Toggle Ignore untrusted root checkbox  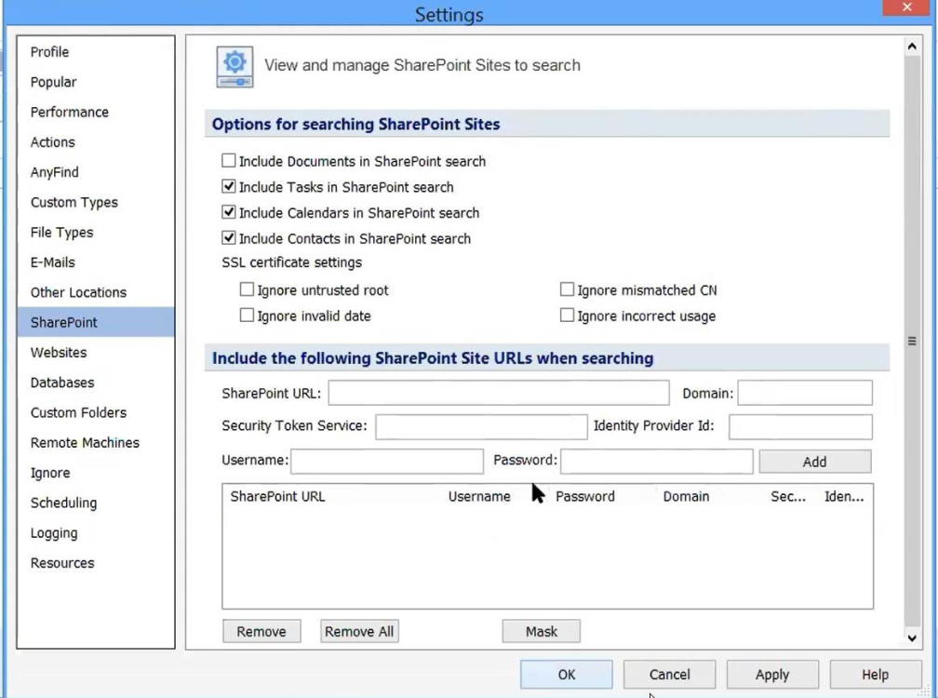pyautogui.click(x=248, y=290)
